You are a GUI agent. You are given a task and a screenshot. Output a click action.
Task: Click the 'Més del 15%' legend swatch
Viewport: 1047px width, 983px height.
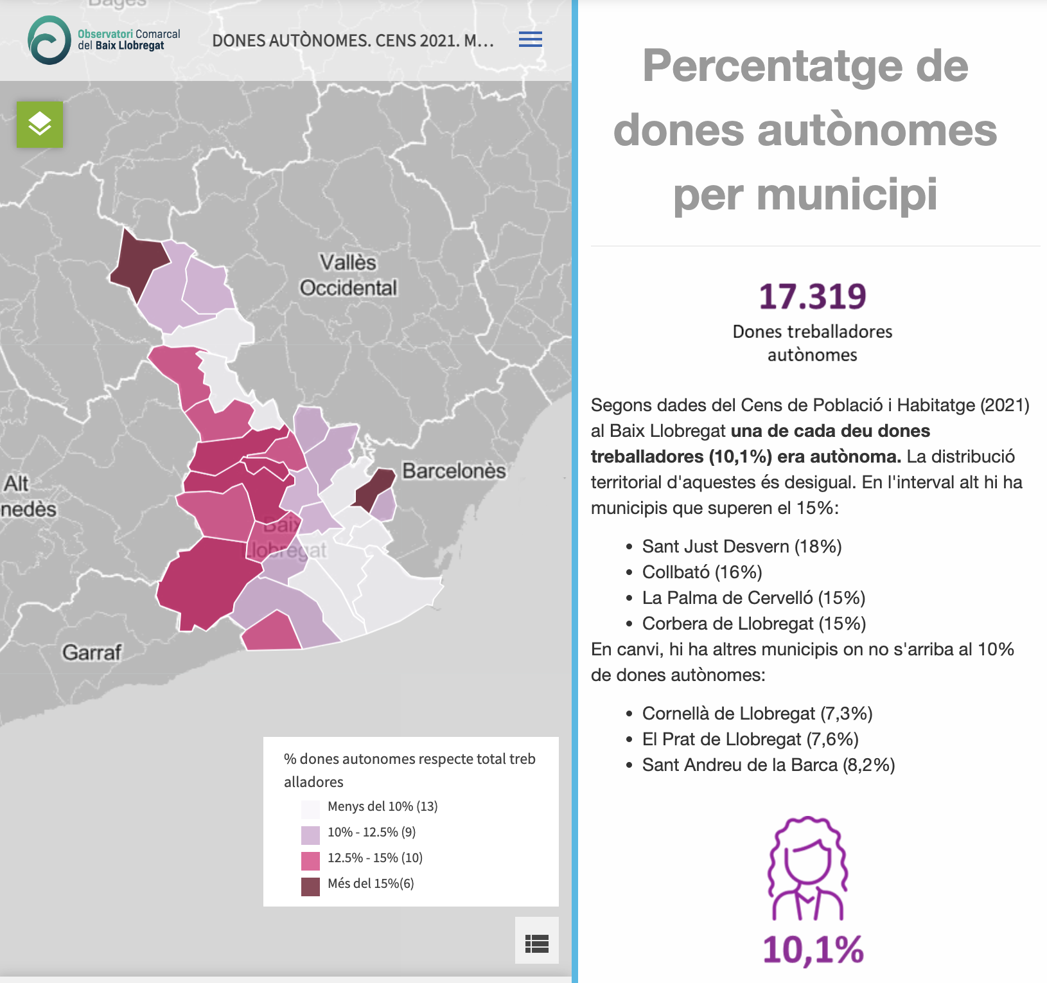click(x=310, y=885)
